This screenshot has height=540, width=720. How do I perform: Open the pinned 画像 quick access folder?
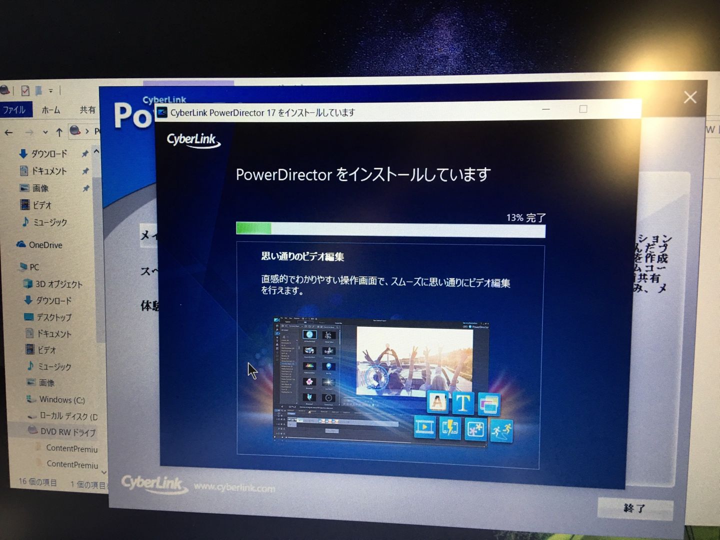pyautogui.click(x=34, y=188)
